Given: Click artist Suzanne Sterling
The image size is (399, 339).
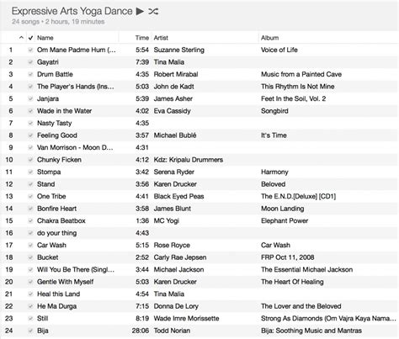Looking at the screenshot, I should 179,50.
